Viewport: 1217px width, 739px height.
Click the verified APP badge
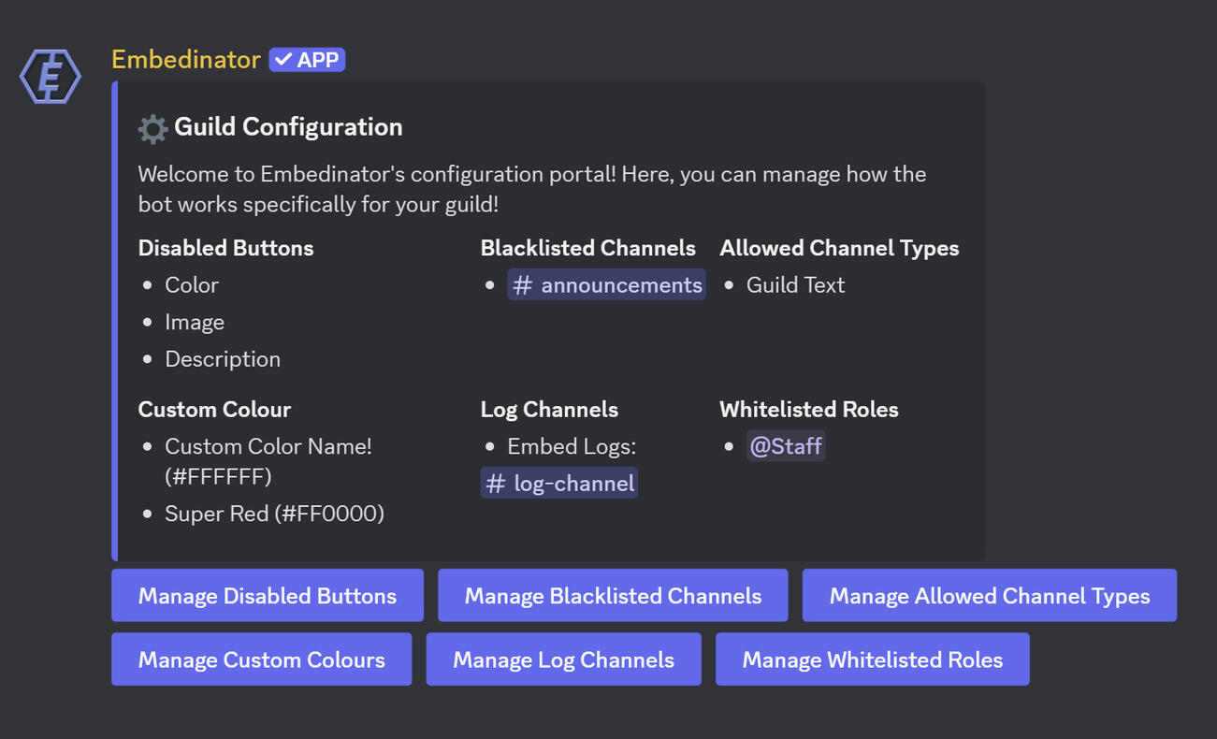click(307, 60)
